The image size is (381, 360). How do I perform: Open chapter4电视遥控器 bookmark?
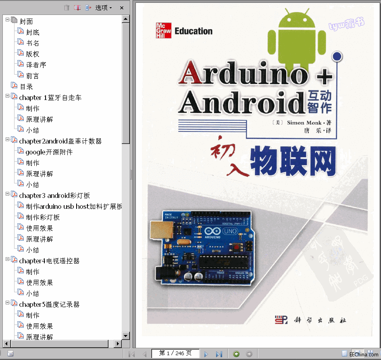pyautogui.click(x=49, y=261)
